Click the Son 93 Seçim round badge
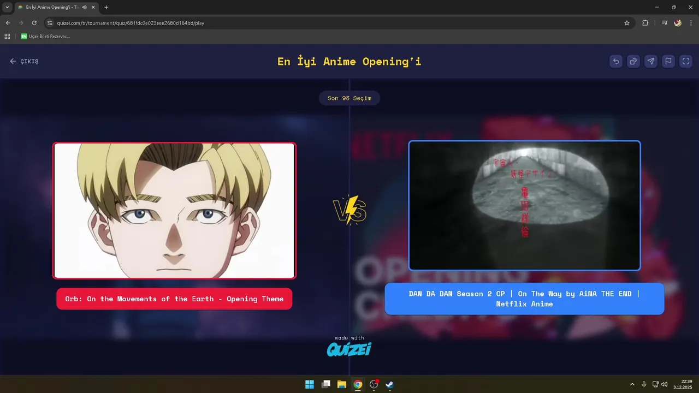 (x=349, y=98)
